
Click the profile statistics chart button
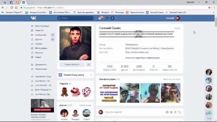[88, 64]
